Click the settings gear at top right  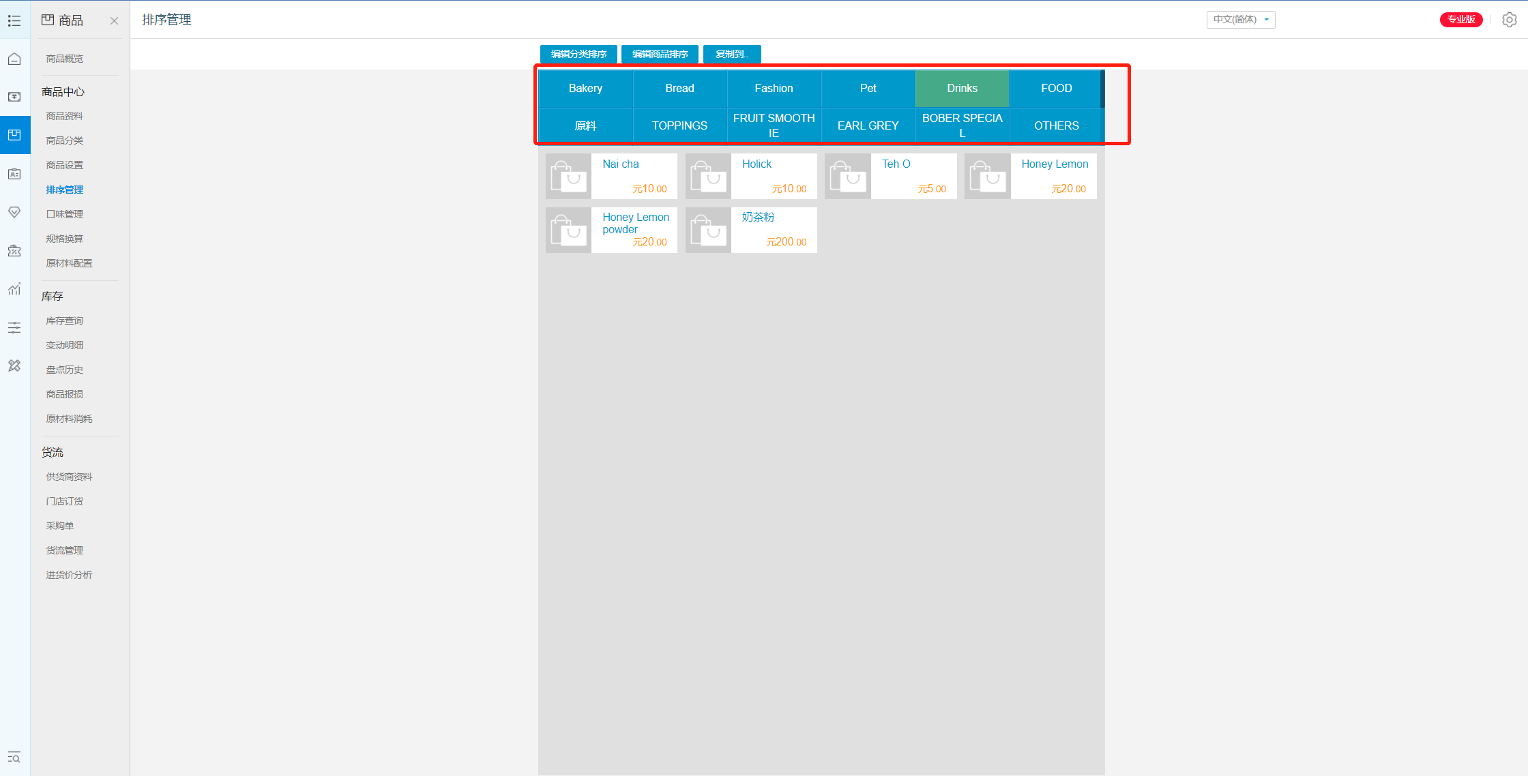coord(1509,20)
